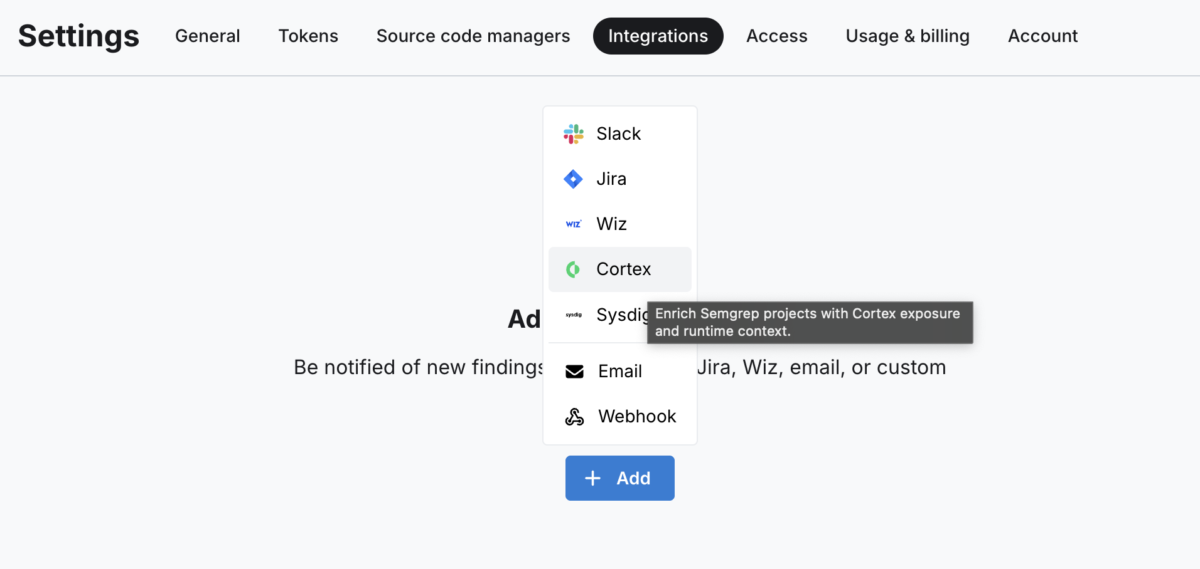Click the Wiz logo icon
This screenshot has height=569, width=1200.
coord(573,224)
